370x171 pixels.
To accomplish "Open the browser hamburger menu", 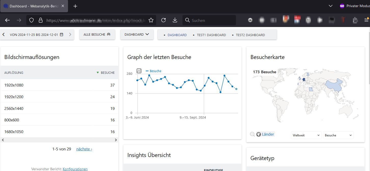I will click(x=366, y=20).
